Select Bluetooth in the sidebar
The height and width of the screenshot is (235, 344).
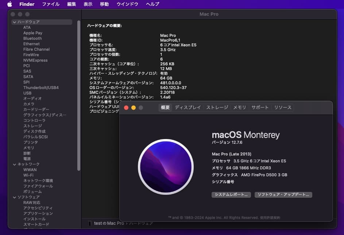click(x=32, y=38)
